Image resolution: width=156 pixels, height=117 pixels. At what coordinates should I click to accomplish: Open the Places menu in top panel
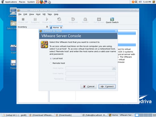pos(22,2)
